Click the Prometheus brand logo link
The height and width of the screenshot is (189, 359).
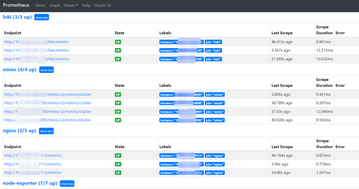pos(16,5)
